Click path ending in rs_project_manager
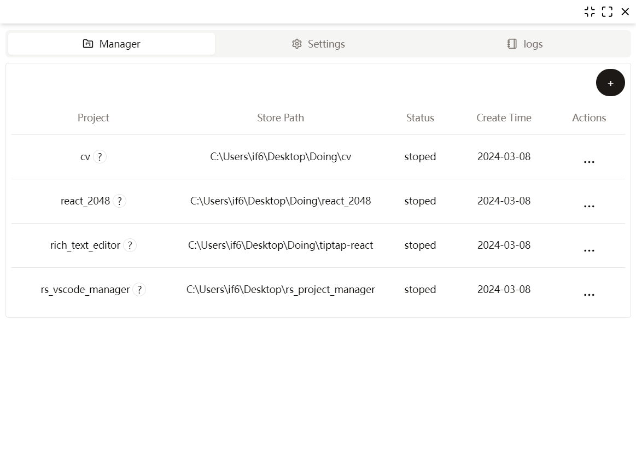 [x=281, y=289]
